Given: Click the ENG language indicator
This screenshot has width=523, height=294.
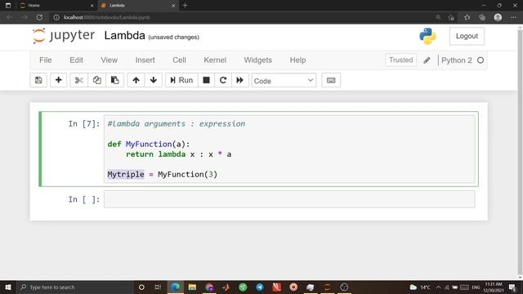Looking at the screenshot, I should point(476,287).
